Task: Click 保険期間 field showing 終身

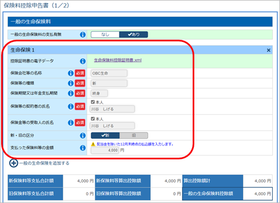Action: click(99, 93)
